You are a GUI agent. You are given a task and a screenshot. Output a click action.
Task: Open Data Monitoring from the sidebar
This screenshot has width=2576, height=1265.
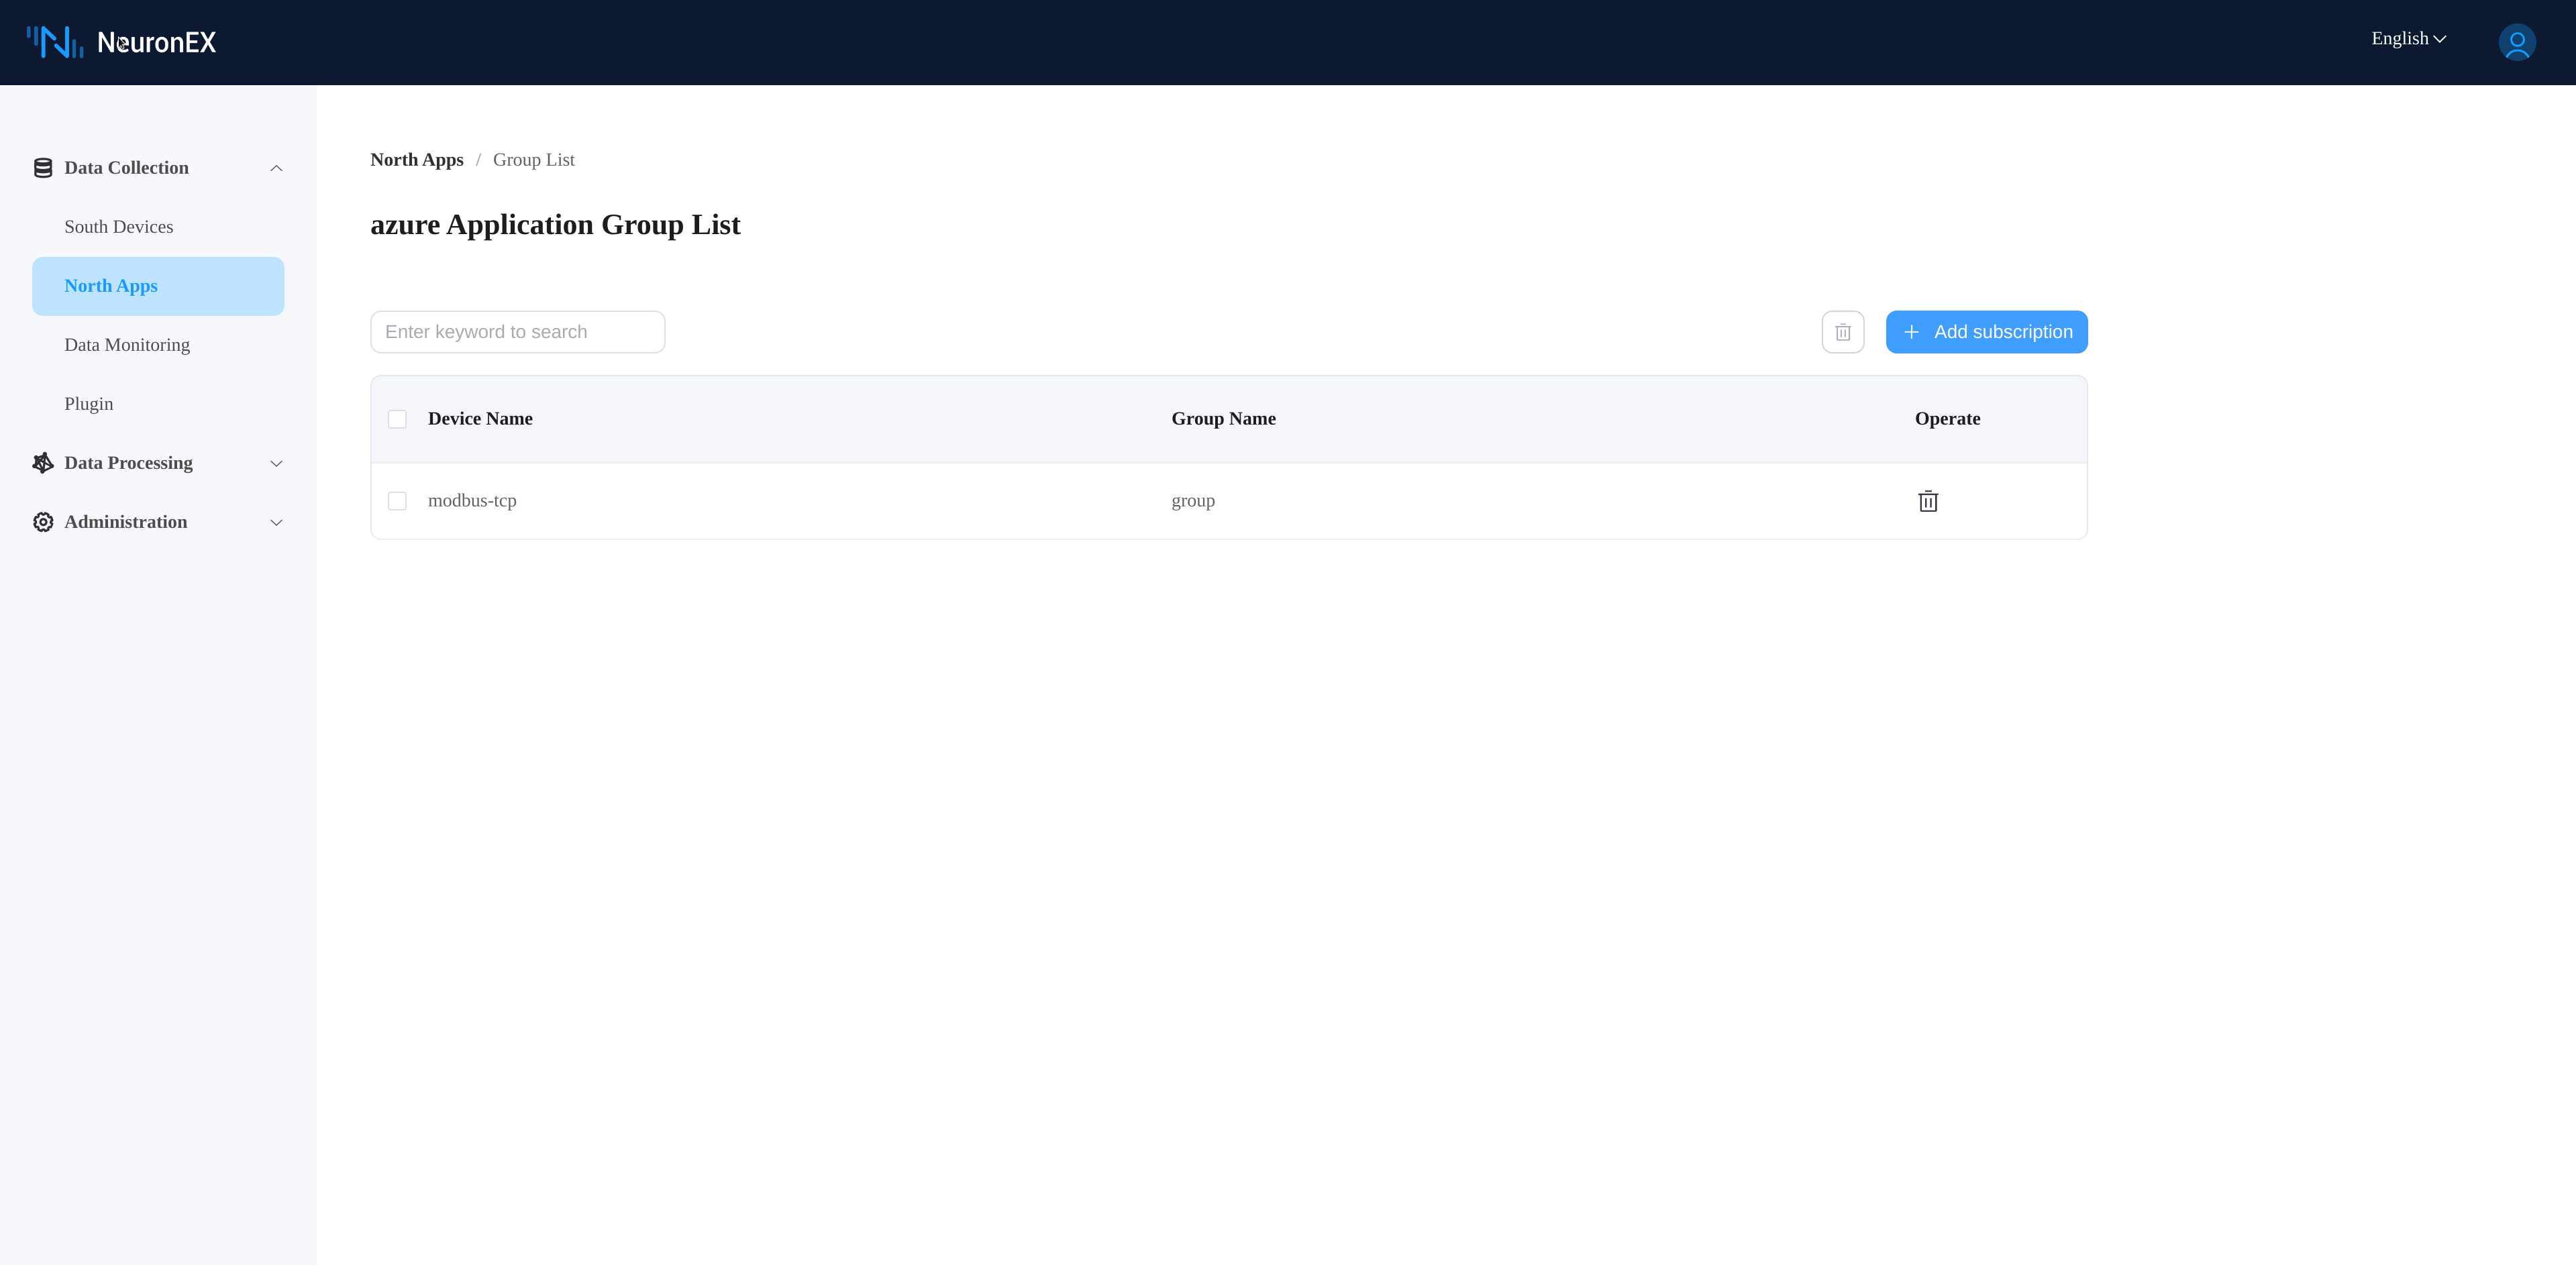(x=127, y=343)
